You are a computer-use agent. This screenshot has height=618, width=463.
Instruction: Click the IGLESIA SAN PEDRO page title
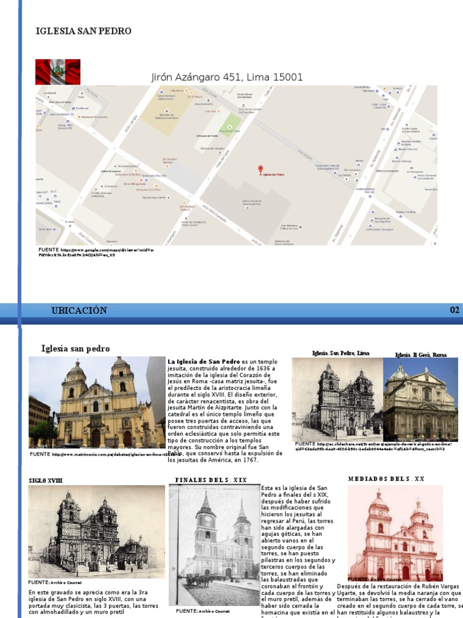coord(83,31)
